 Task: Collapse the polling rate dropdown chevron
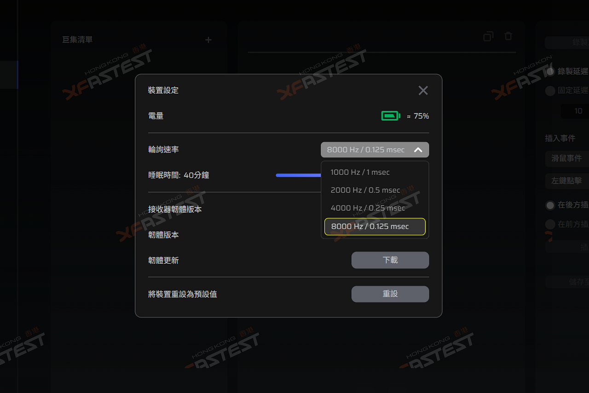tap(418, 150)
